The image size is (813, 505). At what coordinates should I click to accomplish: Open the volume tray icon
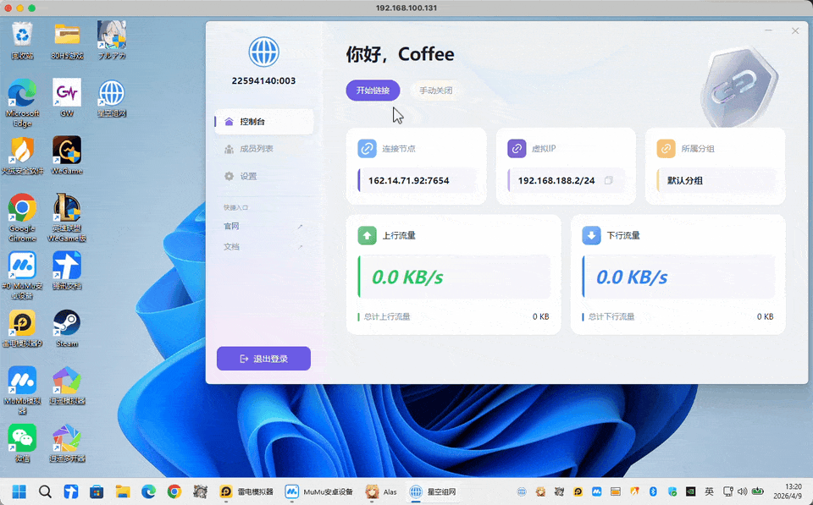pyautogui.click(x=743, y=491)
